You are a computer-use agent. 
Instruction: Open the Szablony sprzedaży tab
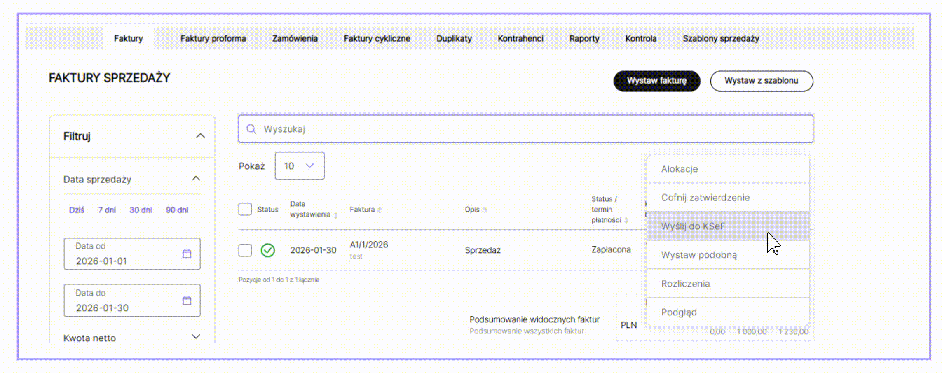tap(721, 38)
